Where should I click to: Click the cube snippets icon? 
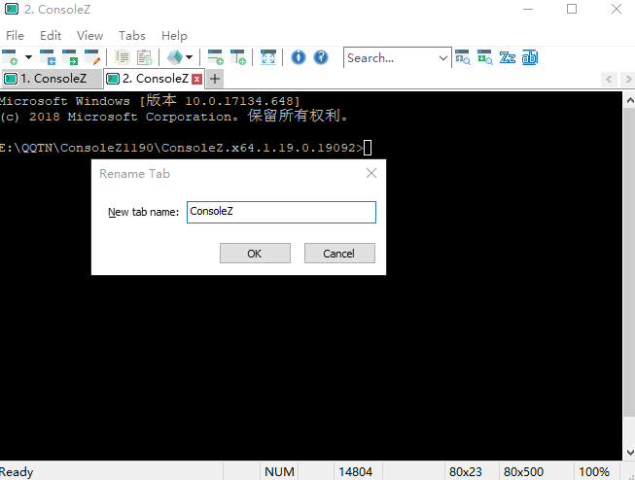pos(175,57)
